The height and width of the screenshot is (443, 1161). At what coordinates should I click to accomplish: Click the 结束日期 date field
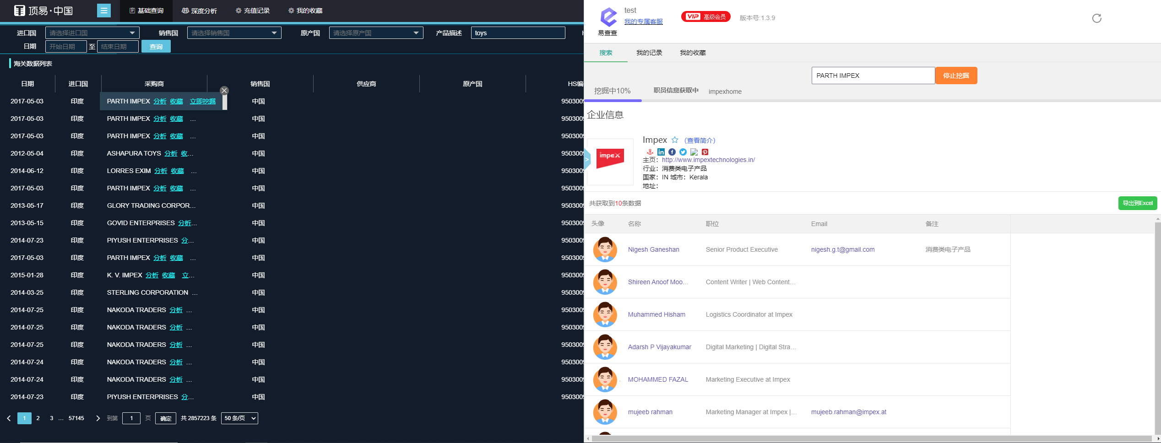point(118,47)
